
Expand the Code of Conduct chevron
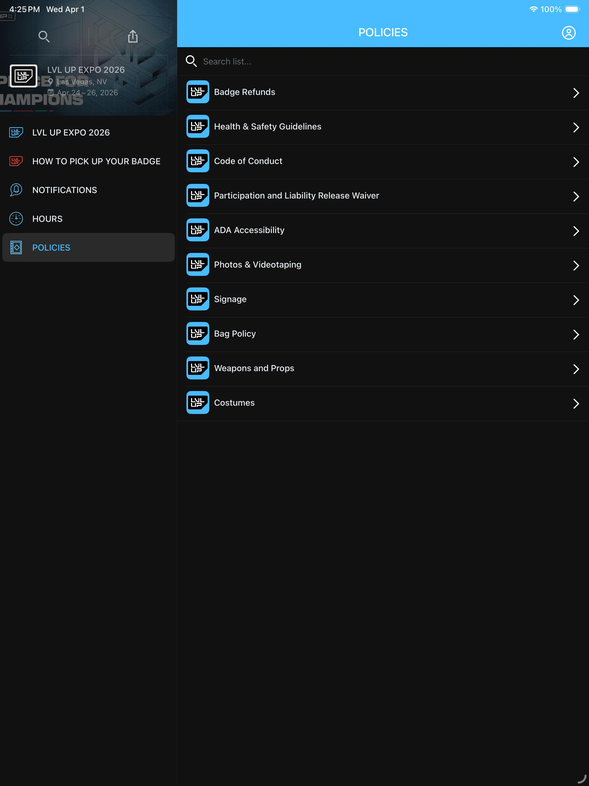(576, 162)
